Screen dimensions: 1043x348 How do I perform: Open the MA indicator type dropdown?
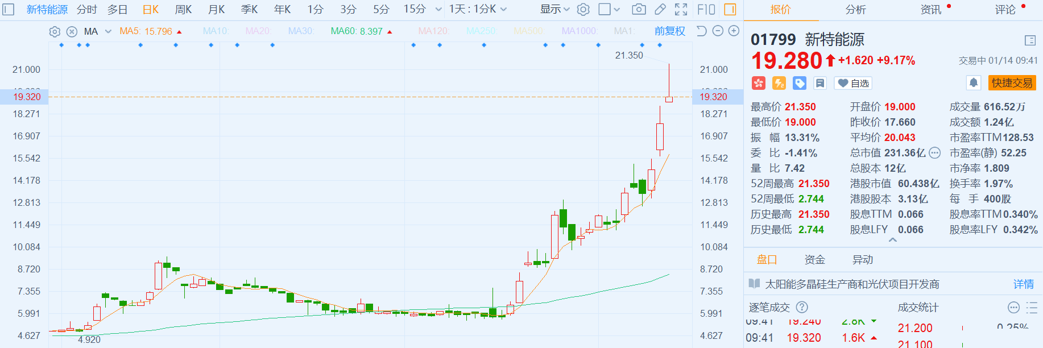tap(98, 31)
